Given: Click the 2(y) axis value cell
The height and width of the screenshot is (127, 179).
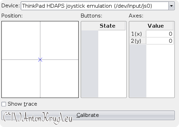Looking at the screenshot, I should (x=160, y=41).
